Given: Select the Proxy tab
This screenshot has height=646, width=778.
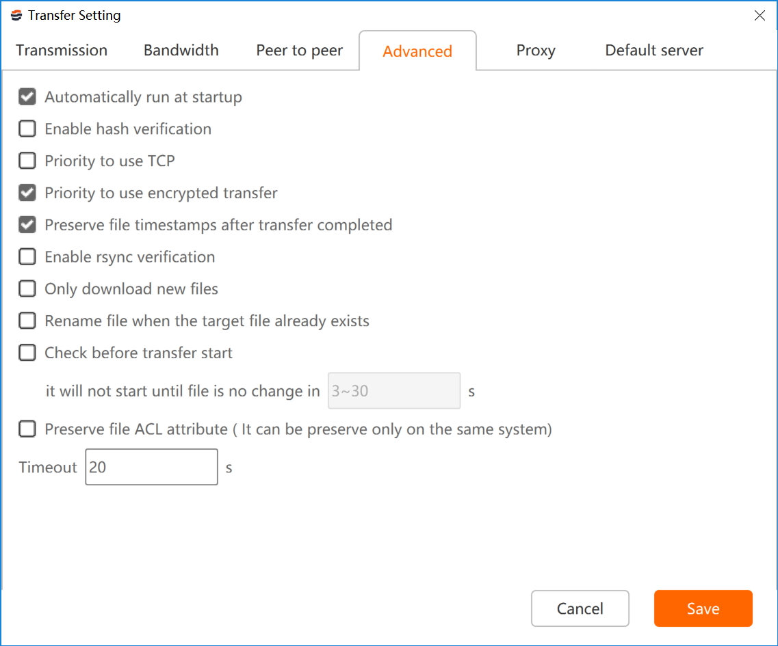Looking at the screenshot, I should tap(536, 50).
